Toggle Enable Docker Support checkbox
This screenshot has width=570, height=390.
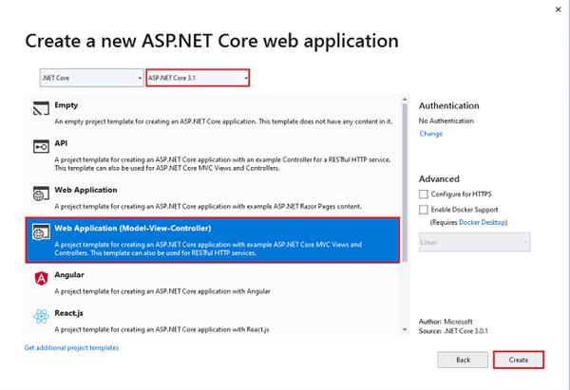click(x=424, y=209)
